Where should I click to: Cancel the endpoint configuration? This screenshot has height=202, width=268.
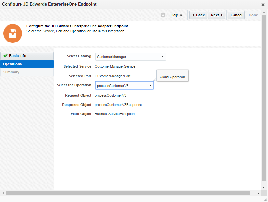[236, 15]
